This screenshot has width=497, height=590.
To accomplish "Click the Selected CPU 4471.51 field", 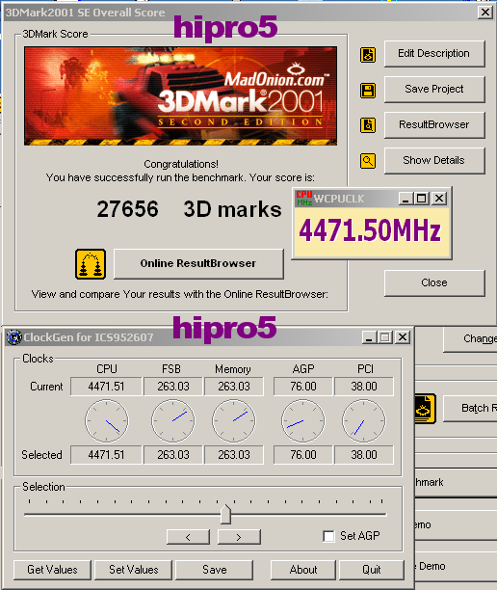I will coord(106,455).
